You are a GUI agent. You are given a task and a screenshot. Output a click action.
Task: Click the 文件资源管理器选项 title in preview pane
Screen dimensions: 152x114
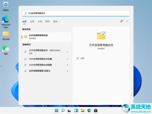coord(101,45)
